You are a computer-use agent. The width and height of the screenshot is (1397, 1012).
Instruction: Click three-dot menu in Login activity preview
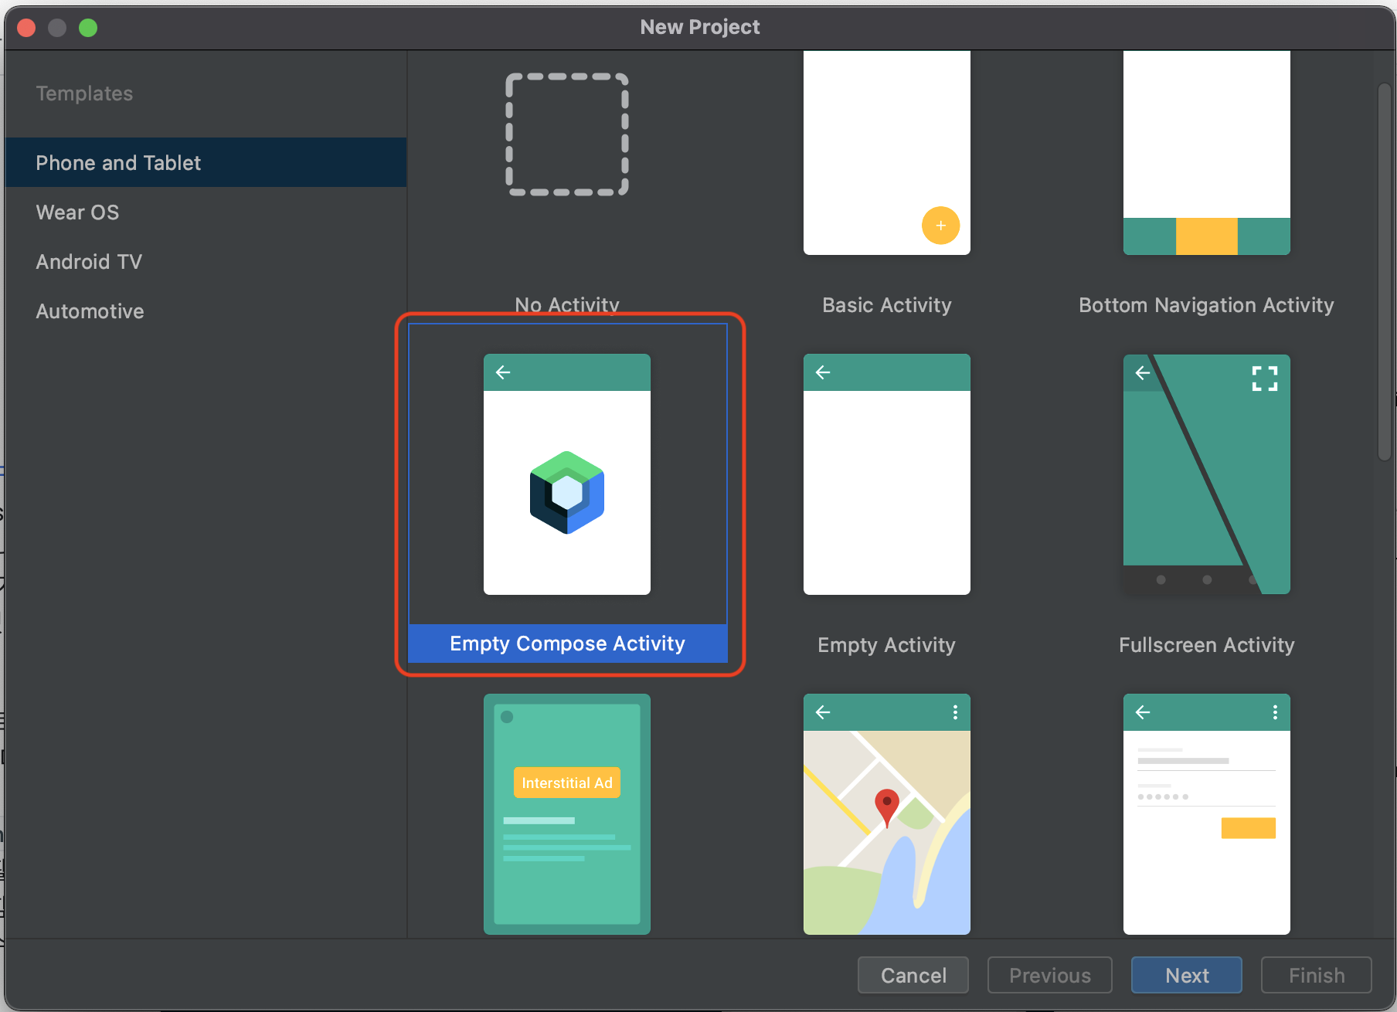point(1276,712)
